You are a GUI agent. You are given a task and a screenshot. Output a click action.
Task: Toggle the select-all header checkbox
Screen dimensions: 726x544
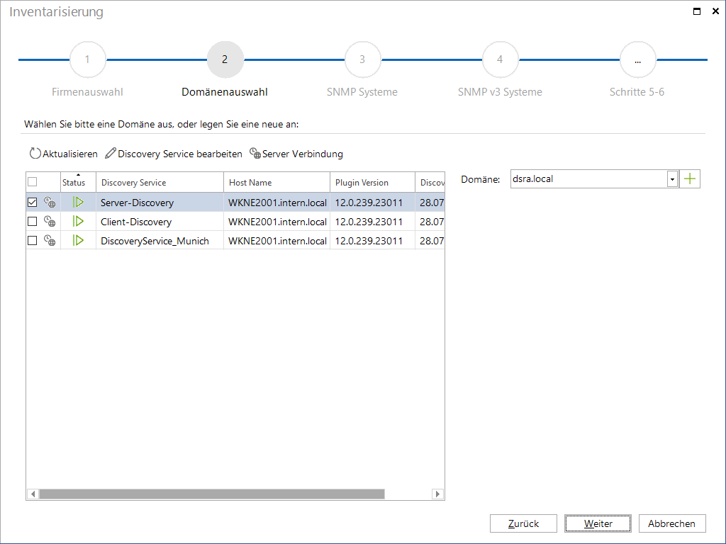tap(33, 182)
